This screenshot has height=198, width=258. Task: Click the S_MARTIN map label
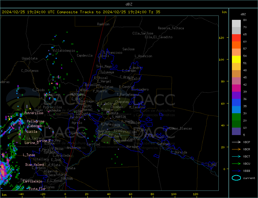tap(119, 117)
